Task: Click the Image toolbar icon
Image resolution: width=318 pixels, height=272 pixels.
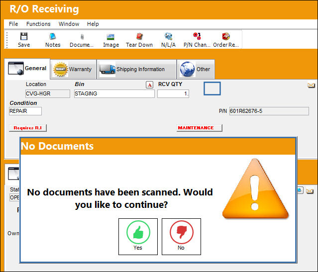Action: 110,37
